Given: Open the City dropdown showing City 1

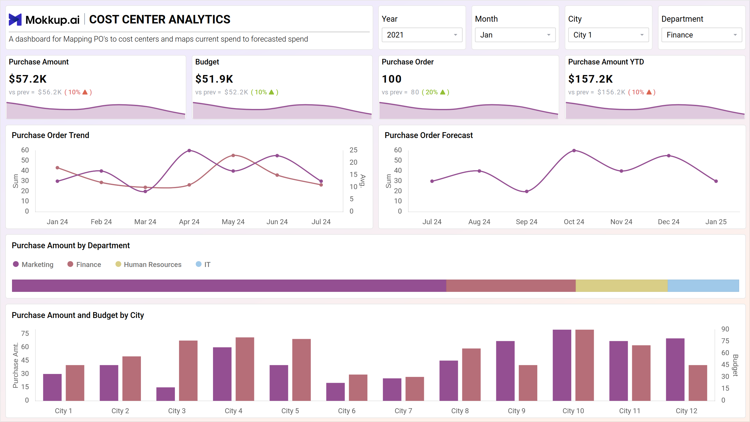Looking at the screenshot, I should click(608, 35).
